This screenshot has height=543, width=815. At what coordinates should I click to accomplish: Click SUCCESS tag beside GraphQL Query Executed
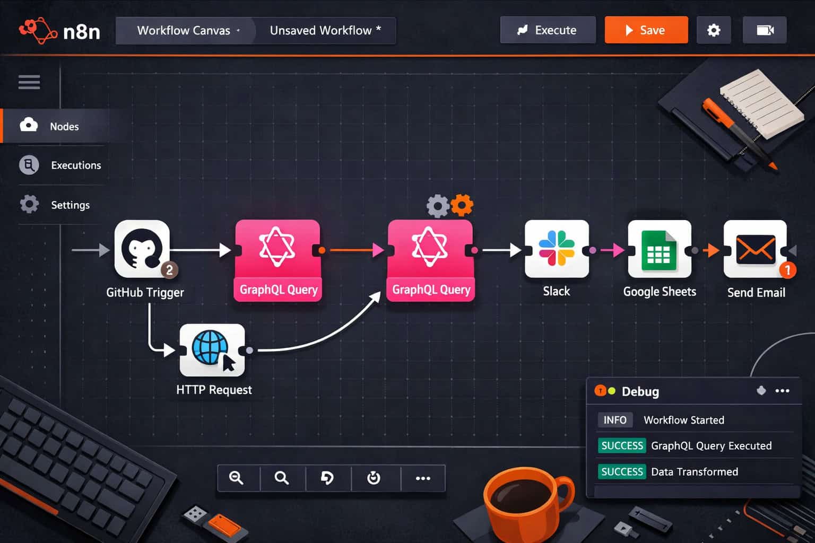622,445
